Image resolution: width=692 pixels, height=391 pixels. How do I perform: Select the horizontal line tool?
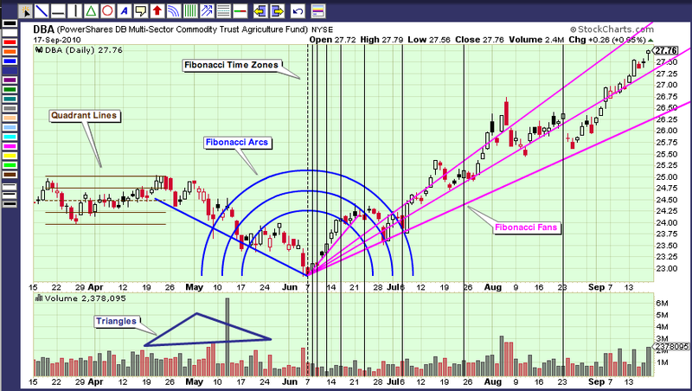[x=58, y=11]
